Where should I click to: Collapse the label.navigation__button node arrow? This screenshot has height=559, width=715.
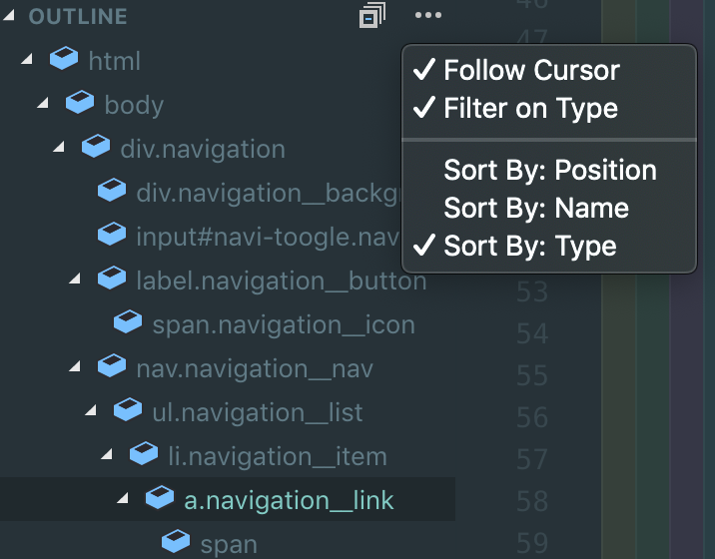tap(75, 280)
